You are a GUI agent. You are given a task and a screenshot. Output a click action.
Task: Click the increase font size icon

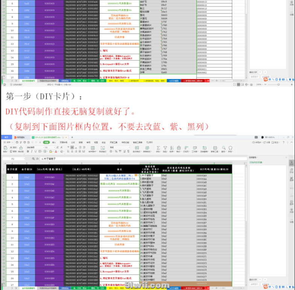pos(58,148)
